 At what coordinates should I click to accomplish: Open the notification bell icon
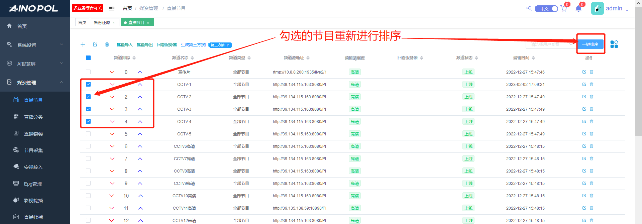(578, 9)
